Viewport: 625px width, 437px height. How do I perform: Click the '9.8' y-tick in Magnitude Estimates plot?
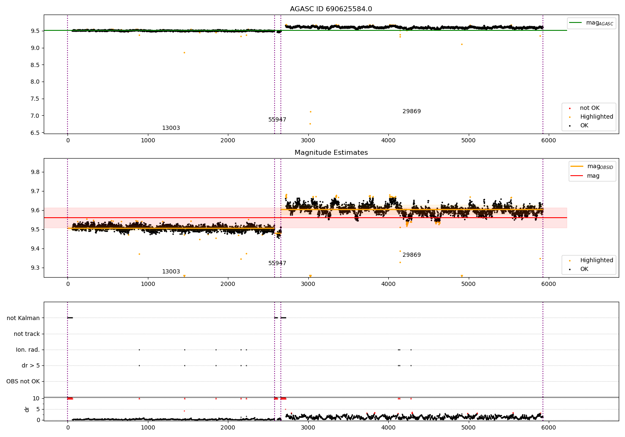tap(35, 172)
